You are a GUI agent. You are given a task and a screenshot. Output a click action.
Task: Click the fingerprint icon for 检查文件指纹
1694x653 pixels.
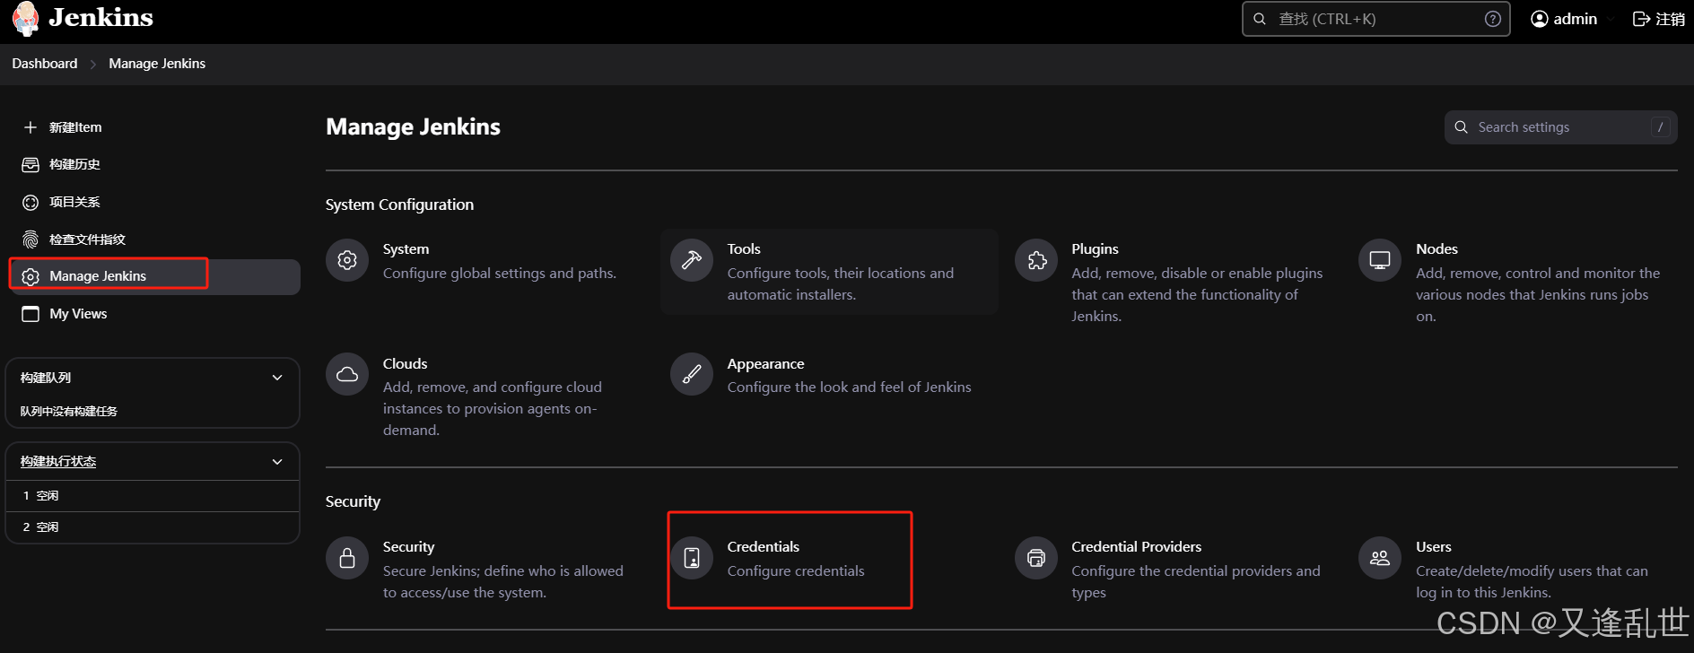[31, 239]
